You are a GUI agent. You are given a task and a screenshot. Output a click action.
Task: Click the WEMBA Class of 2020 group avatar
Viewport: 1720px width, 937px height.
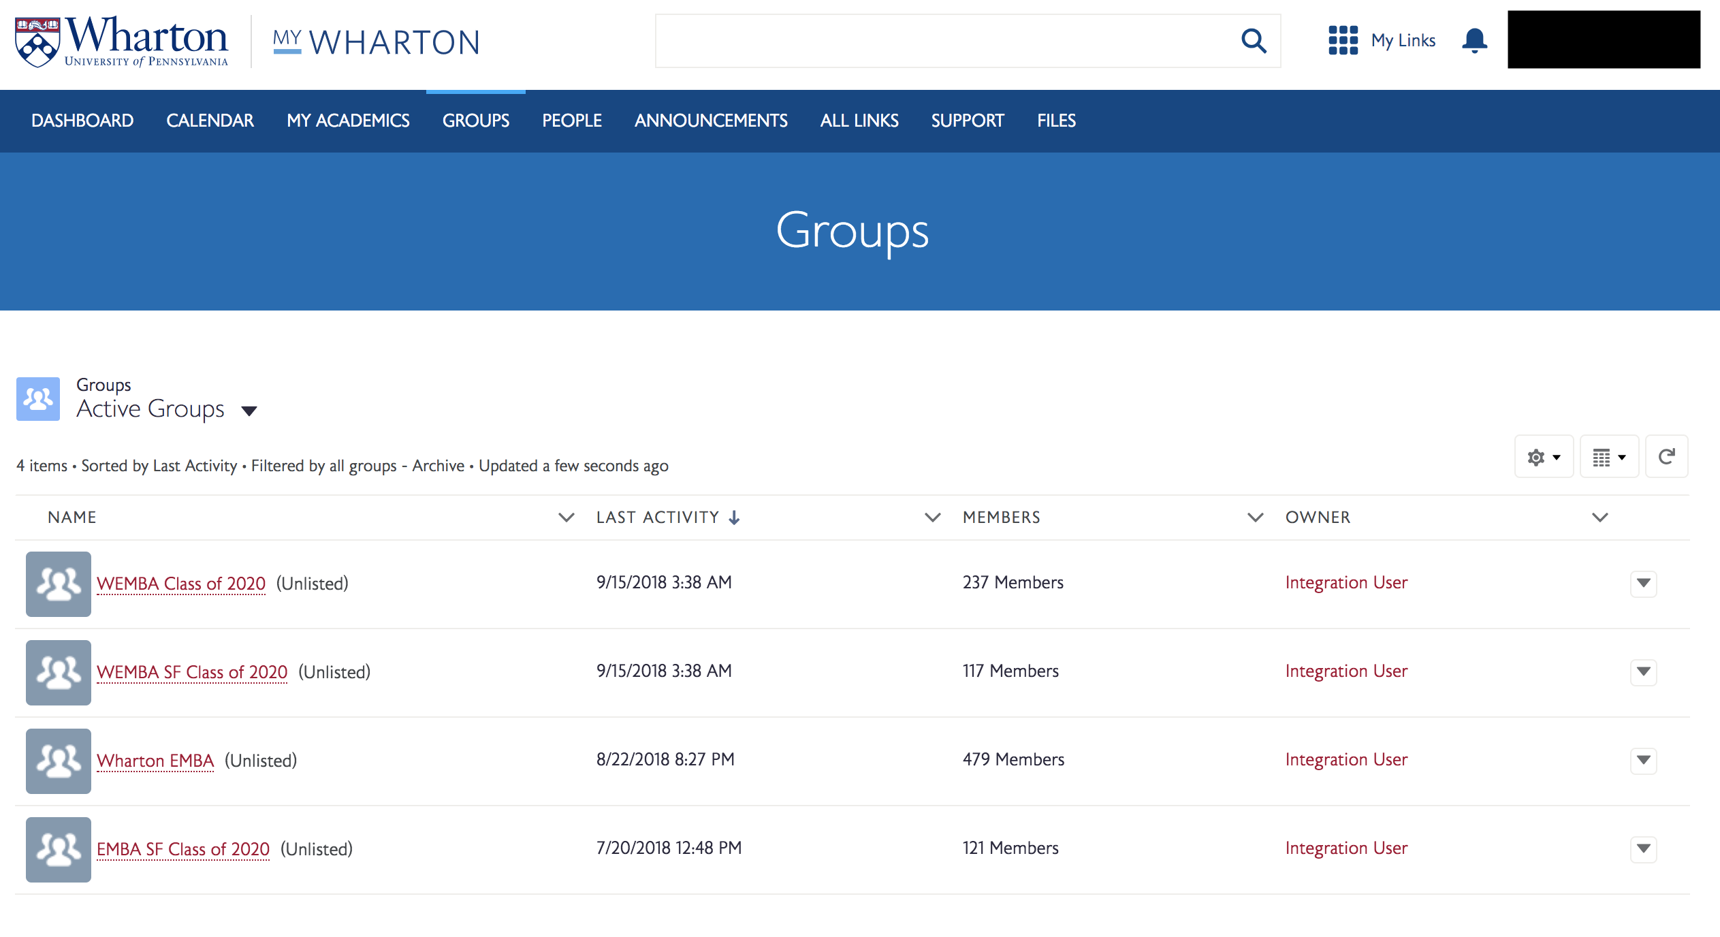pos(59,584)
